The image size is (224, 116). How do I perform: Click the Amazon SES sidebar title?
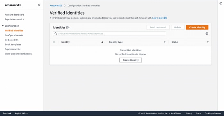tap(13, 5)
